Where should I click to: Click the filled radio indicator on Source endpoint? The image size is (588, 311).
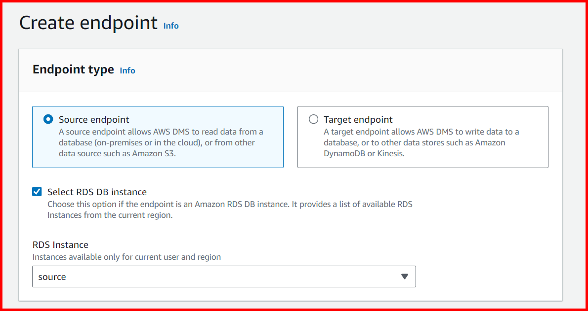coord(47,119)
